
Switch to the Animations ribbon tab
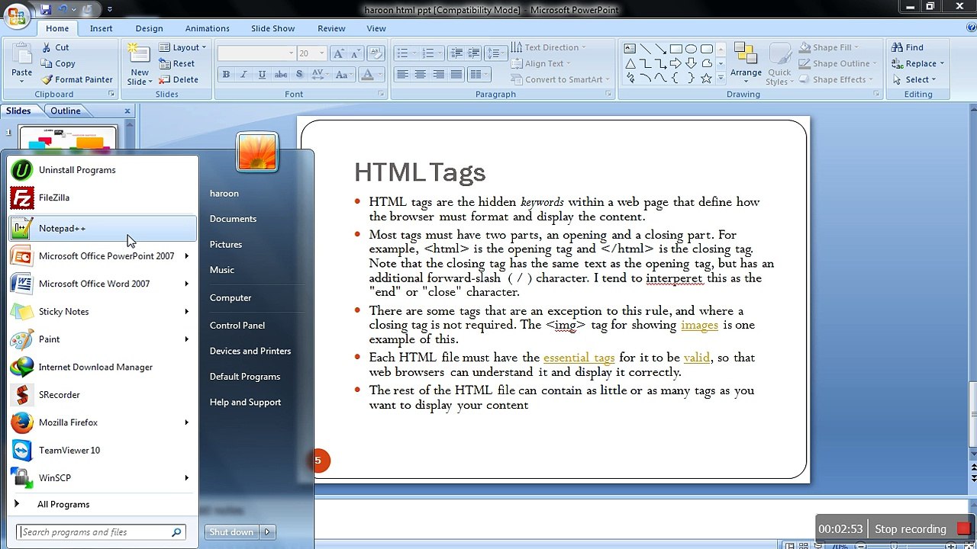pos(207,28)
